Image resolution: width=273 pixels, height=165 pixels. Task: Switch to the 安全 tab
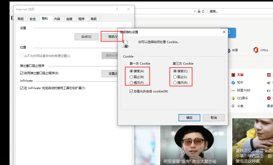click(33, 19)
